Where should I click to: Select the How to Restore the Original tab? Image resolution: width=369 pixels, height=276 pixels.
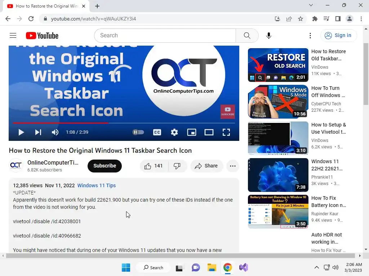[46, 6]
